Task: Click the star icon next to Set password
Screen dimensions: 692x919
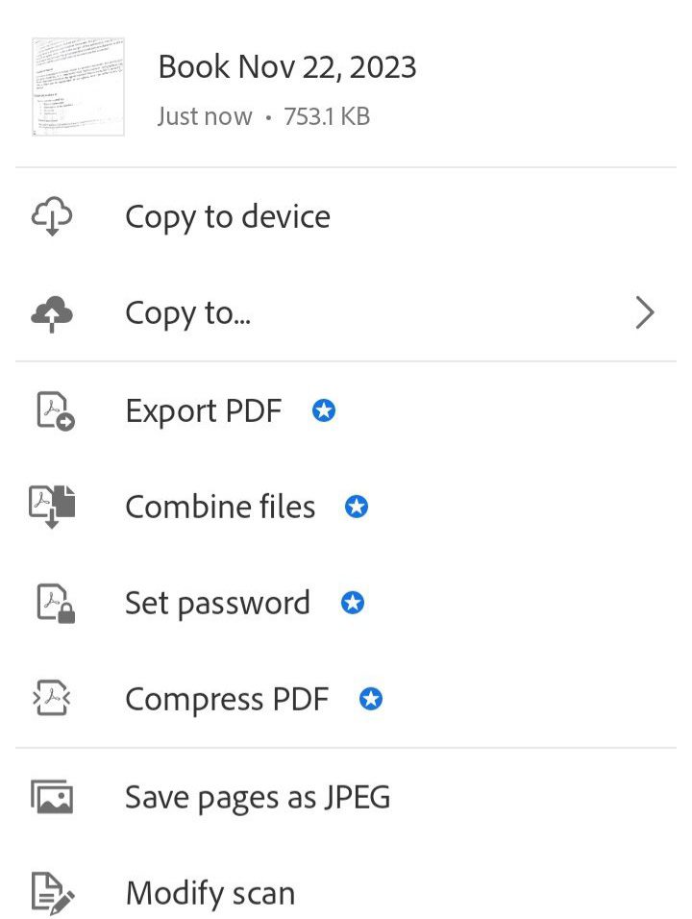Action: click(x=353, y=603)
